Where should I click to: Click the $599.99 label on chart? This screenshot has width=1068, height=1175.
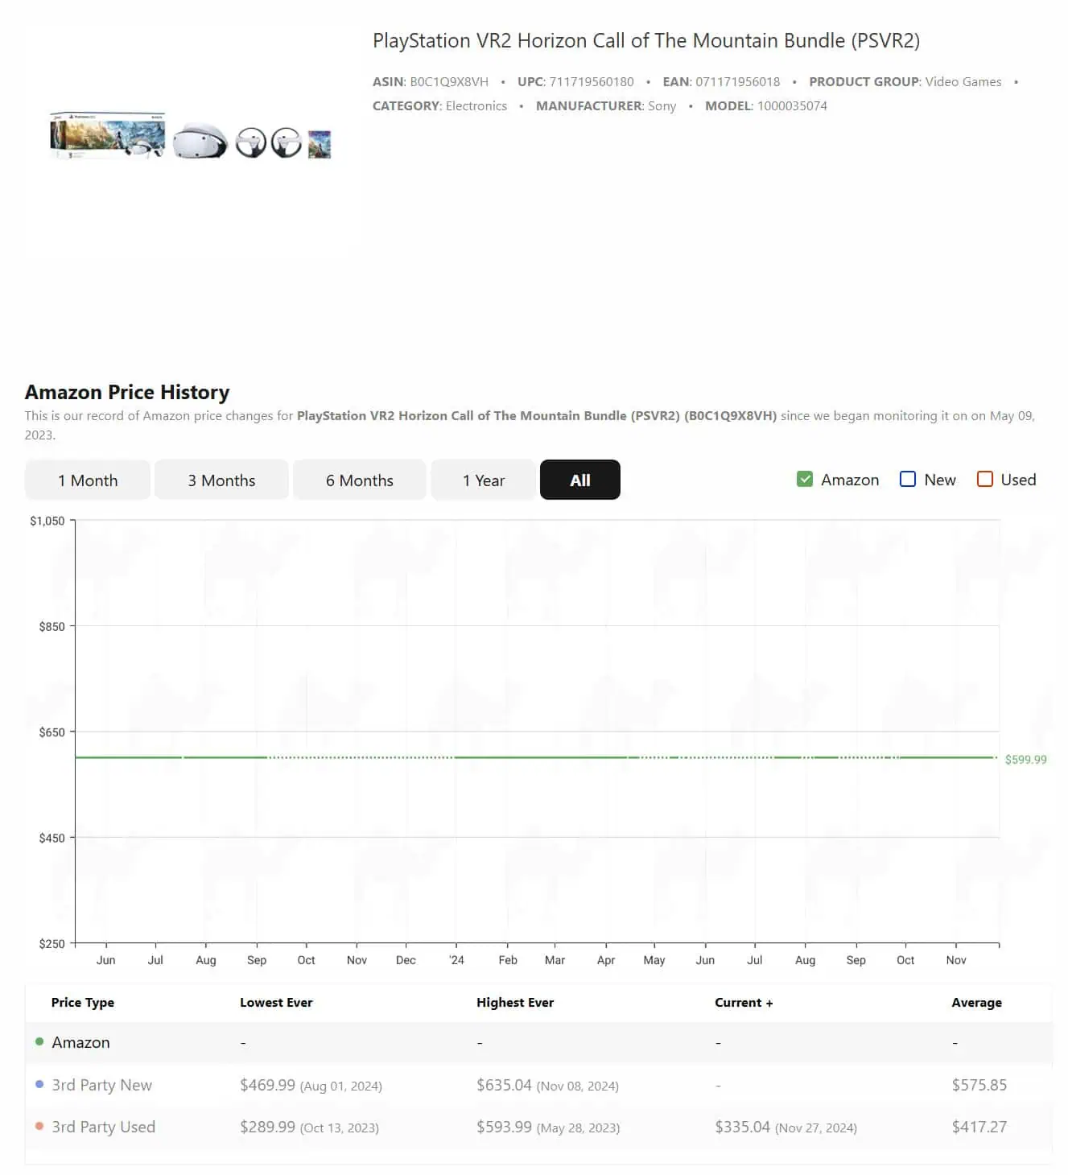[1025, 759]
